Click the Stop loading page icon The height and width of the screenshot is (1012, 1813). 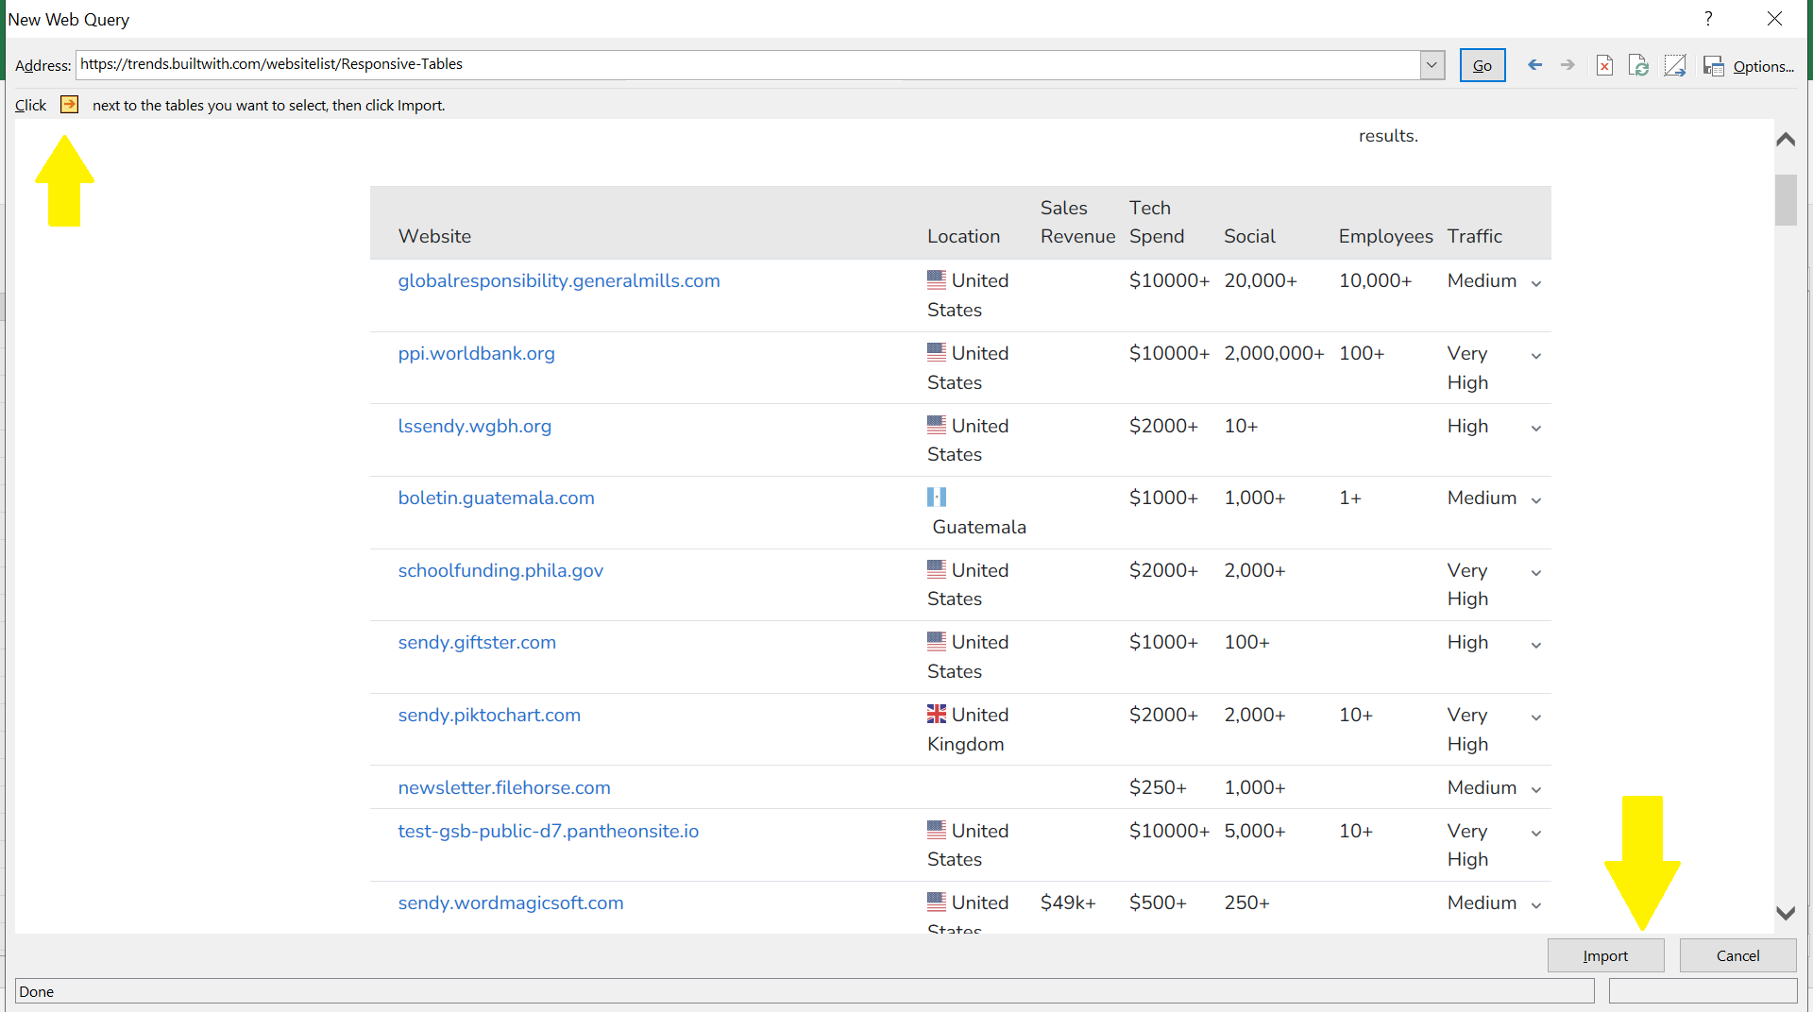click(1604, 65)
